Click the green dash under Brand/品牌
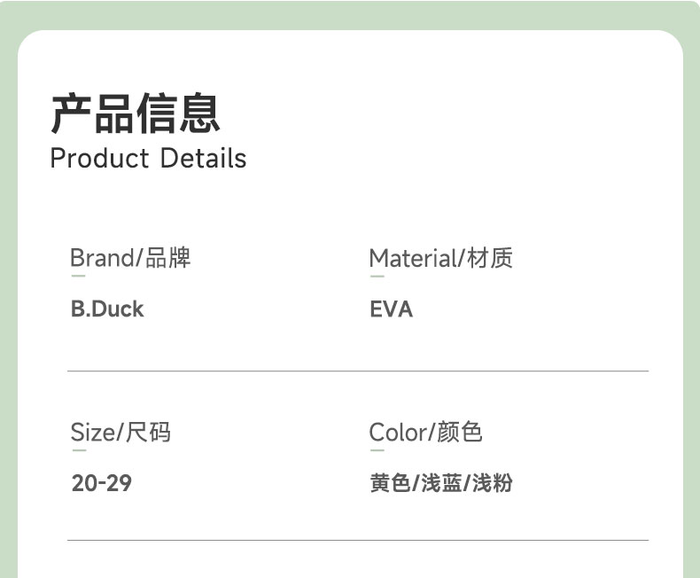The width and height of the screenshot is (700, 578). pyautogui.click(x=78, y=277)
